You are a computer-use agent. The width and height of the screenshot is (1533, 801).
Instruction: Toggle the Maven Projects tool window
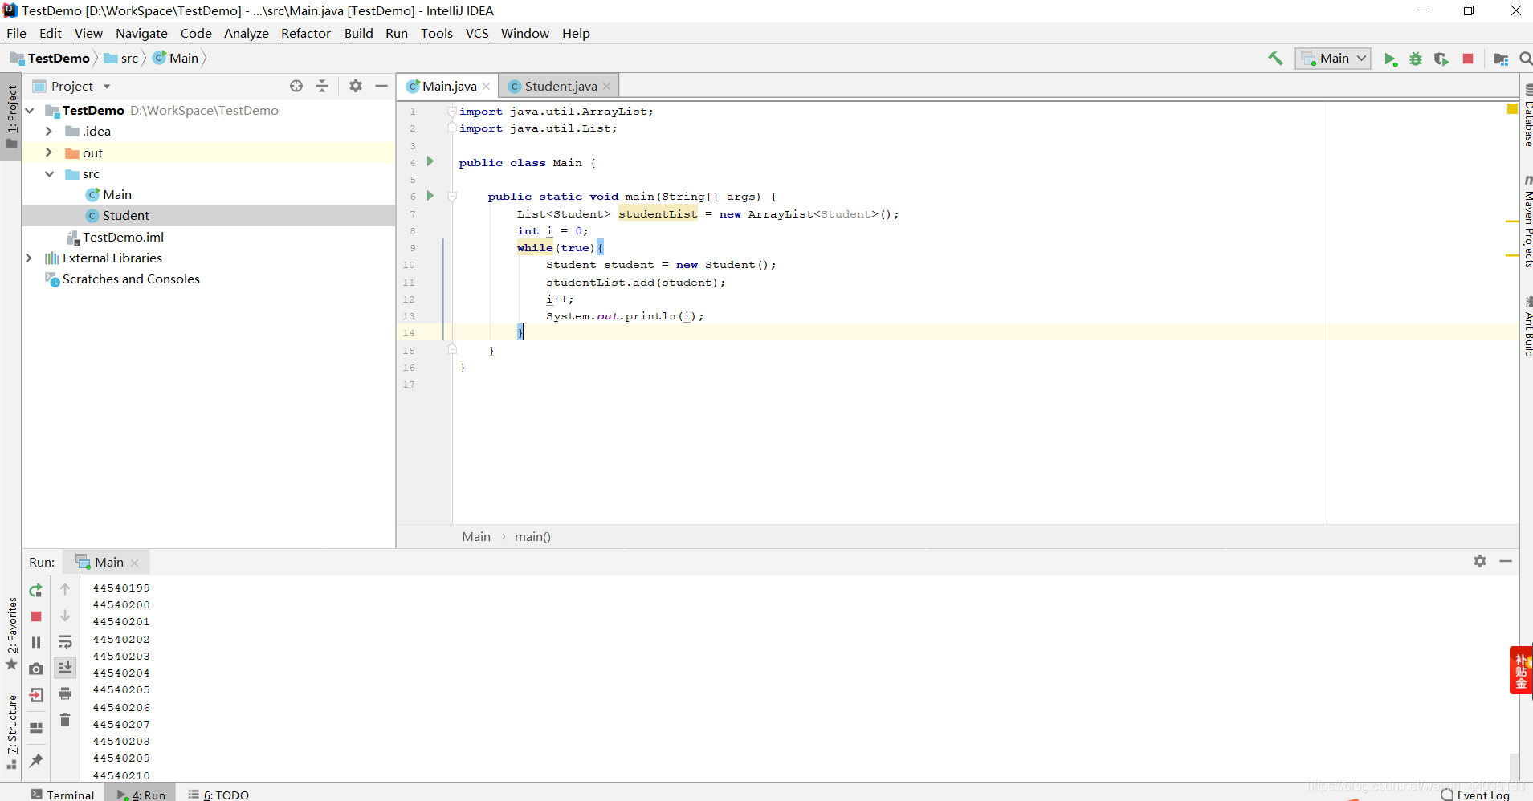pos(1527,222)
